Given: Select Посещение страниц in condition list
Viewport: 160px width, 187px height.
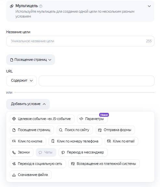Looking at the screenshot, I should [32, 130].
